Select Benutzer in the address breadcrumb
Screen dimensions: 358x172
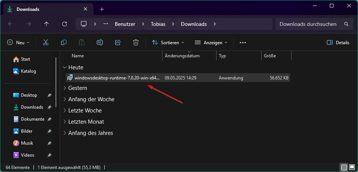click(x=125, y=24)
